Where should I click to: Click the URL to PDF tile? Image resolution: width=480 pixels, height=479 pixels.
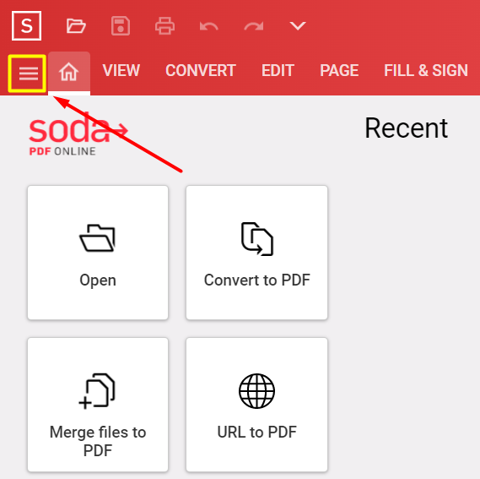(256, 405)
